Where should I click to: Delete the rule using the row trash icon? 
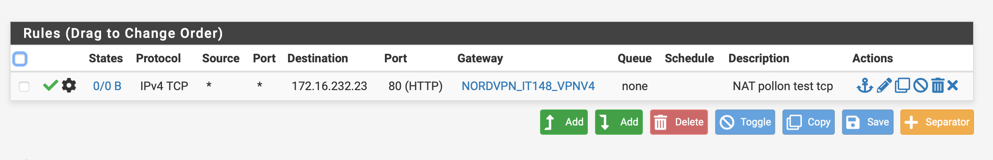[938, 86]
